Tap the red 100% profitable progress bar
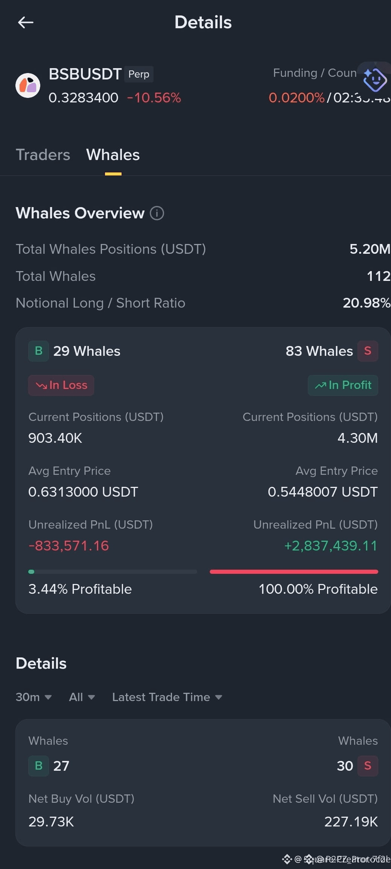The image size is (391, 869). click(x=294, y=572)
